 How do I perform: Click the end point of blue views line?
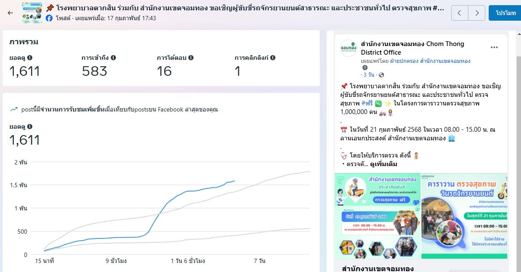point(234,181)
